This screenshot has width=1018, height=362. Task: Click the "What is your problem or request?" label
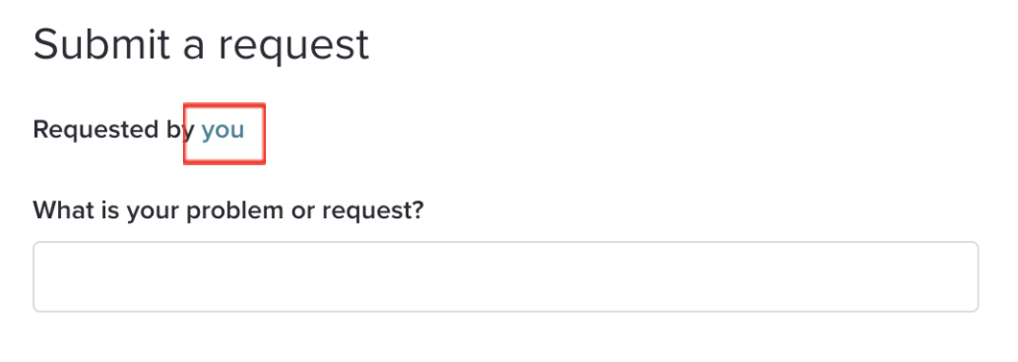pyautogui.click(x=227, y=211)
